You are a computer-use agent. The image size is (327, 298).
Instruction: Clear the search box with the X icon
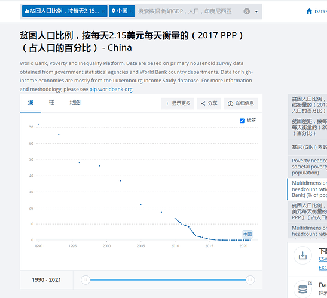[247, 11]
